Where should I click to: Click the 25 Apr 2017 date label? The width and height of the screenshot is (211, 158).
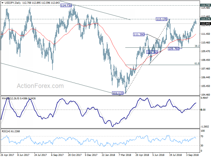7,155
